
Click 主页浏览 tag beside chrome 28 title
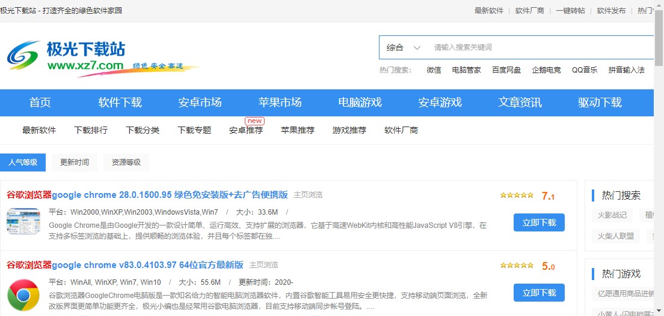(x=308, y=195)
